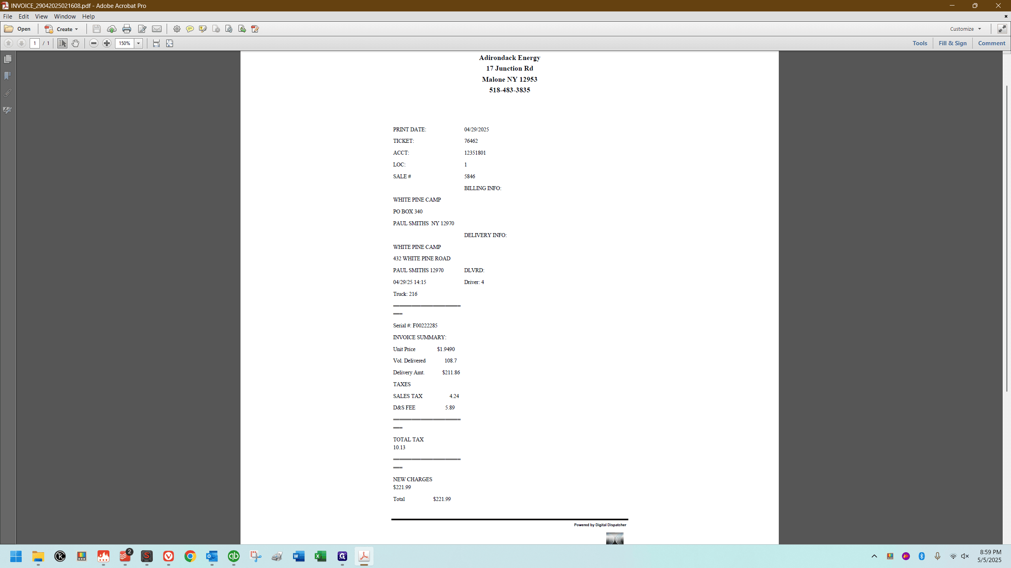Open Snipping Tool from taskbar
Image resolution: width=1011 pixels, height=568 pixels.
[256, 556]
